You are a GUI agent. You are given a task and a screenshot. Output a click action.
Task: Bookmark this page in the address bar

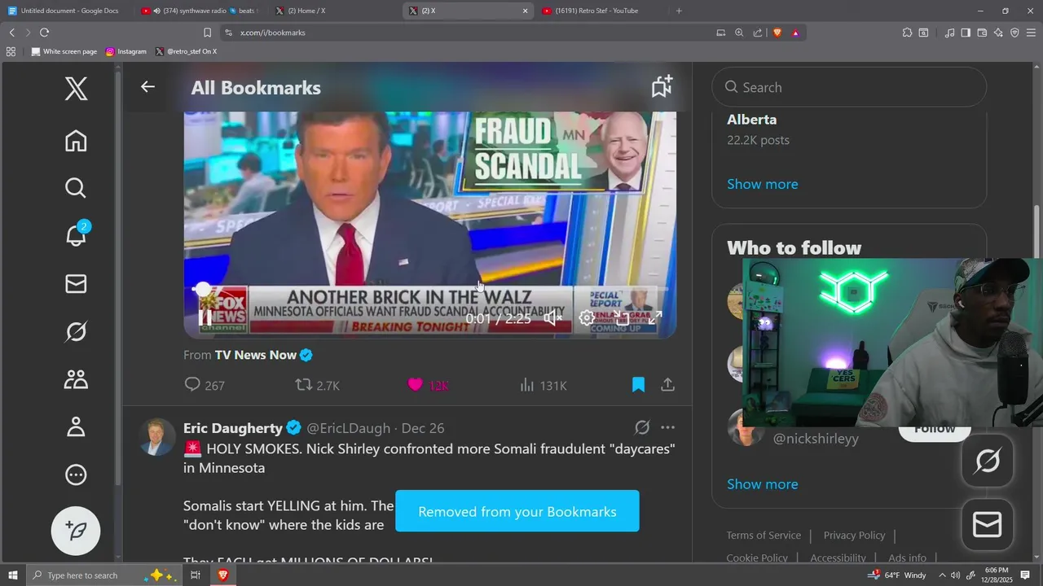pos(207,33)
